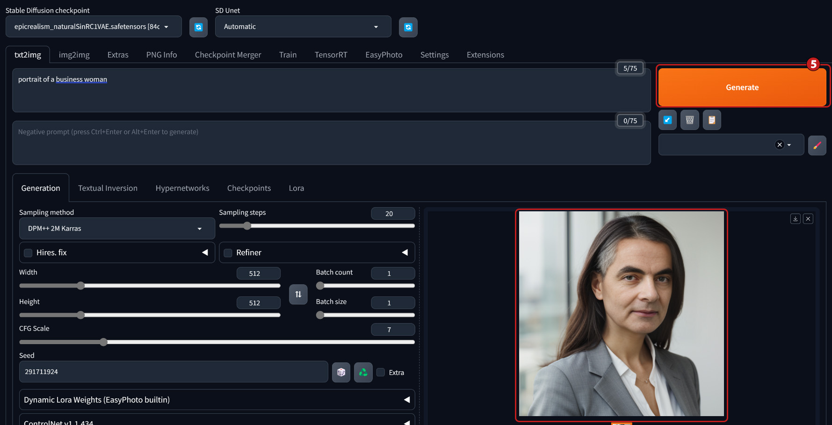Open the Hypernetworks sub-tab

[182, 188]
